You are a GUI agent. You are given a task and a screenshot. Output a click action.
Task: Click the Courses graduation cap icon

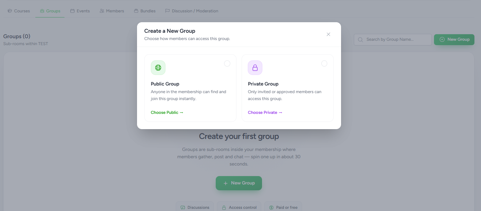[x=10, y=11]
